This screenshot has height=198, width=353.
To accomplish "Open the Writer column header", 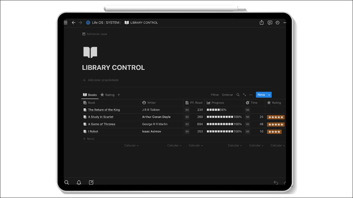I will pos(162,103).
